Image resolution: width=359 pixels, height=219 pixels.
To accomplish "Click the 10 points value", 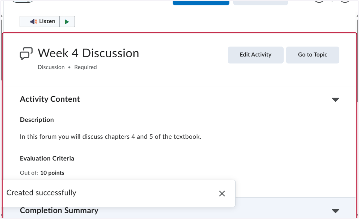I will [52, 173].
